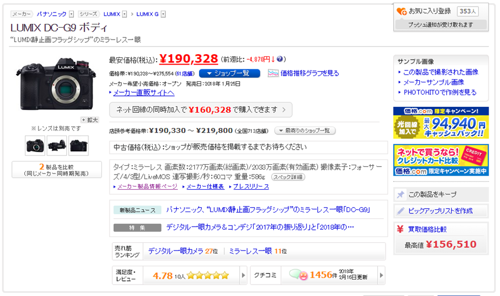The image size is (500, 296).
Task: Click the pin icon to keep product
Action: (x=401, y=195)
